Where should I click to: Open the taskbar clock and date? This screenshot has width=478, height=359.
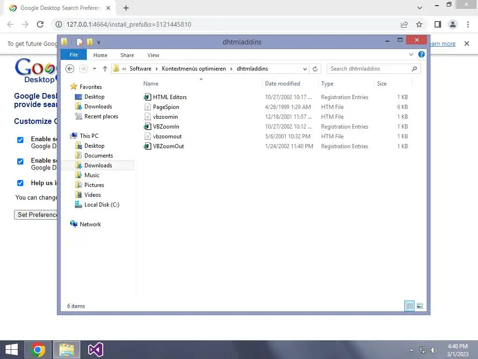tap(457, 350)
